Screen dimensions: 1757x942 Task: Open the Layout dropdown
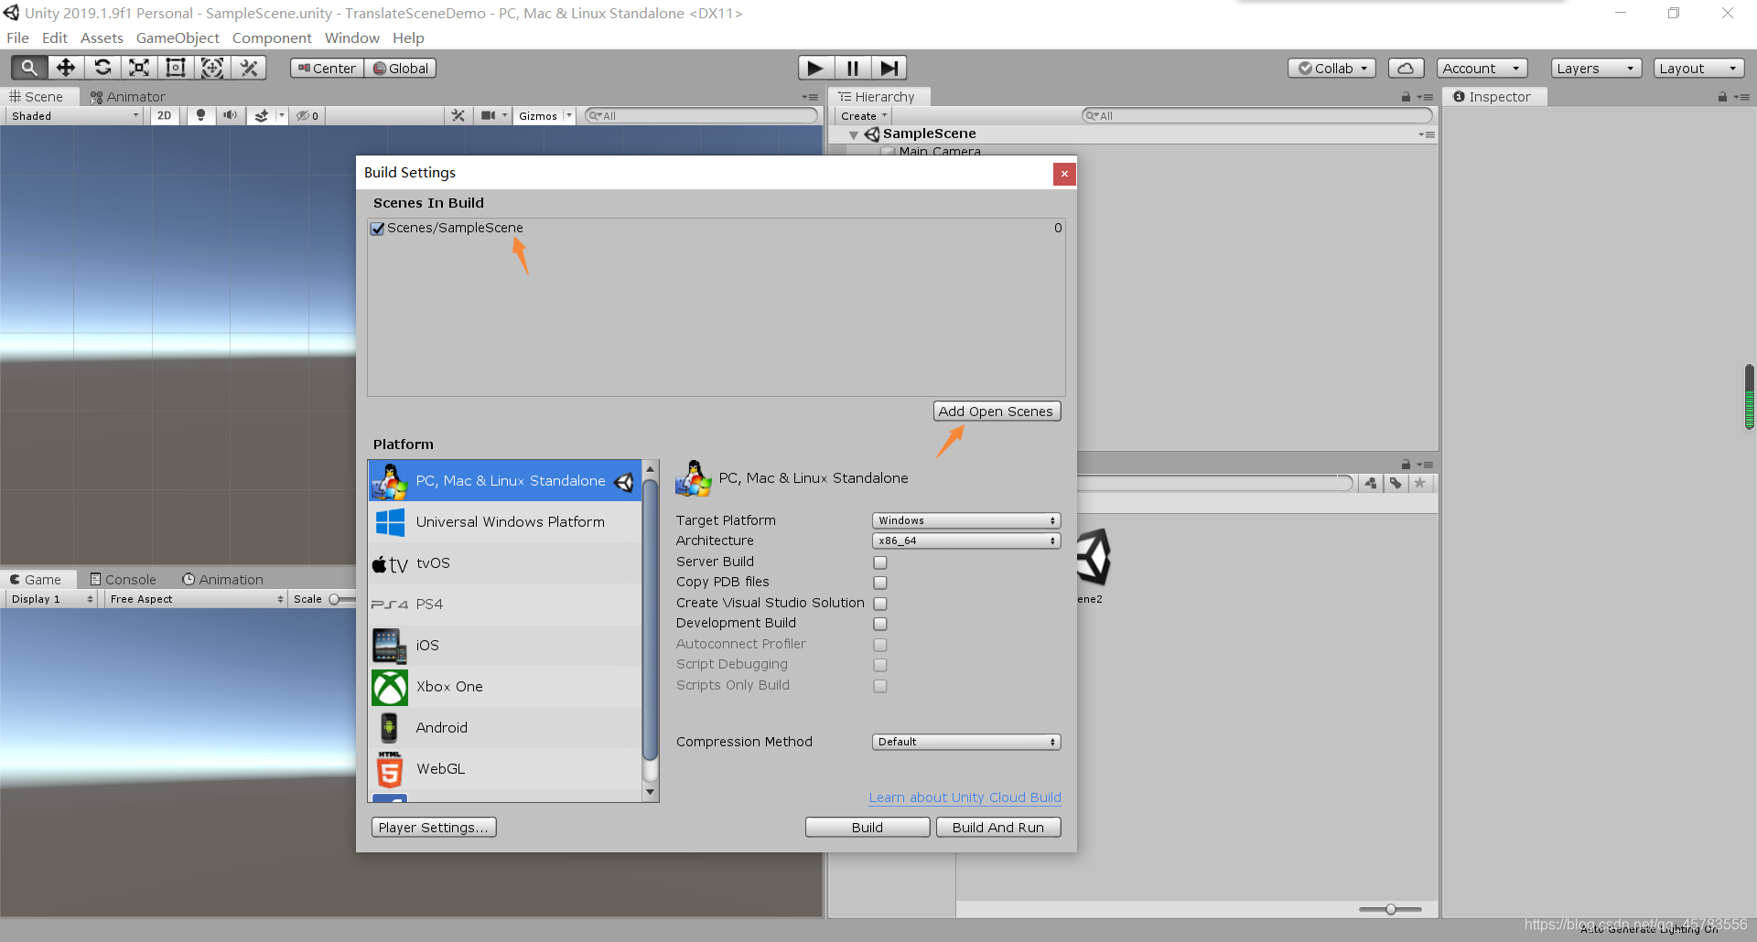(x=1698, y=69)
